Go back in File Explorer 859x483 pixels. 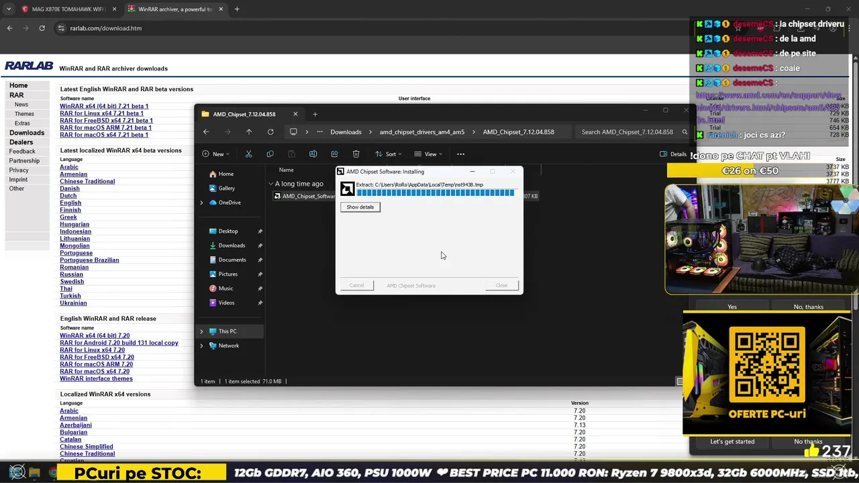(x=206, y=132)
